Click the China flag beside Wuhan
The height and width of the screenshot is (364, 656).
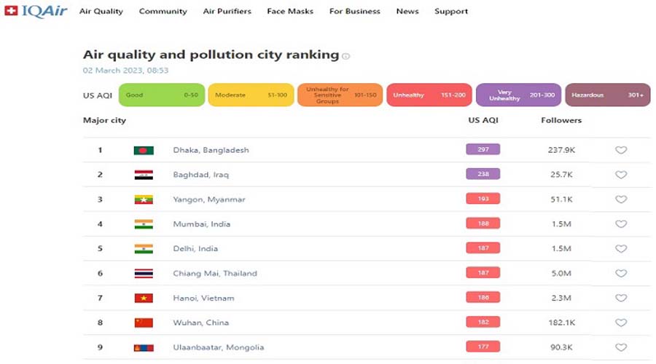(x=144, y=323)
